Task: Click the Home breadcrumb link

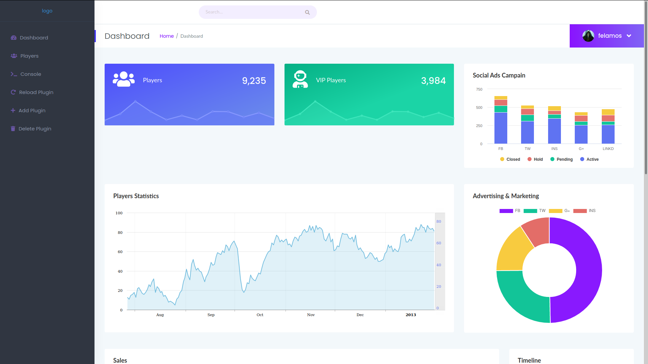Action: (x=166, y=36)
